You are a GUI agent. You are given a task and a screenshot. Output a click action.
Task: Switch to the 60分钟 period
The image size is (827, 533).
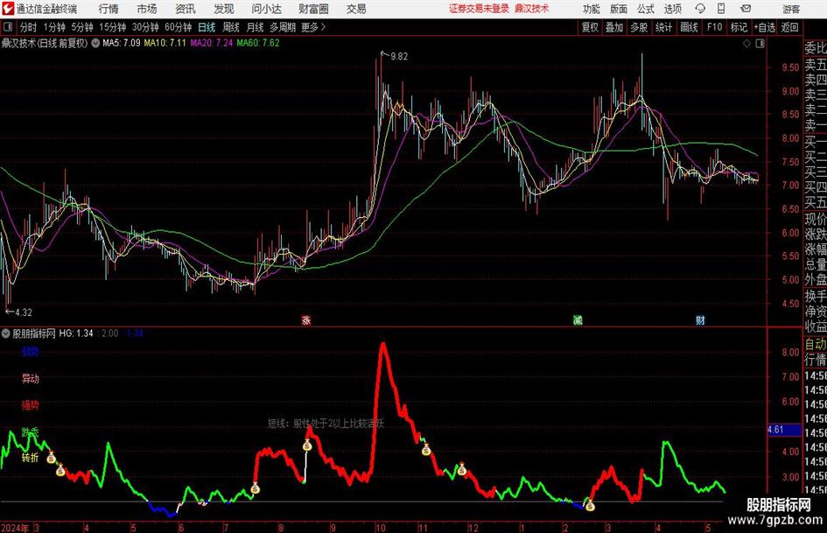point(179,27)
